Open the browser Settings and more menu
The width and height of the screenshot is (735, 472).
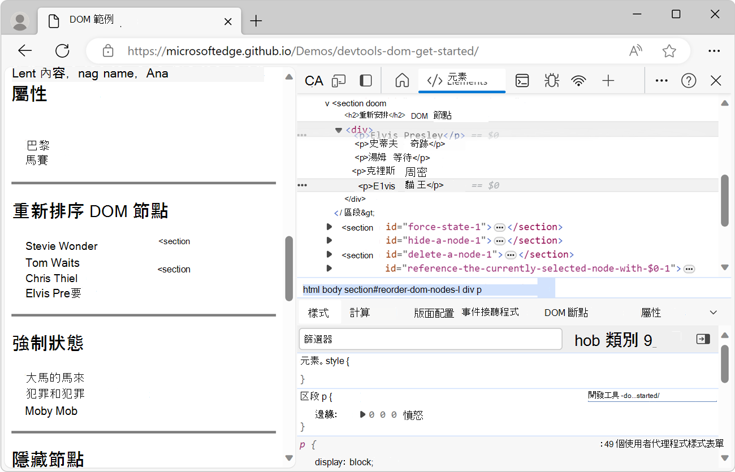point(714,51)
